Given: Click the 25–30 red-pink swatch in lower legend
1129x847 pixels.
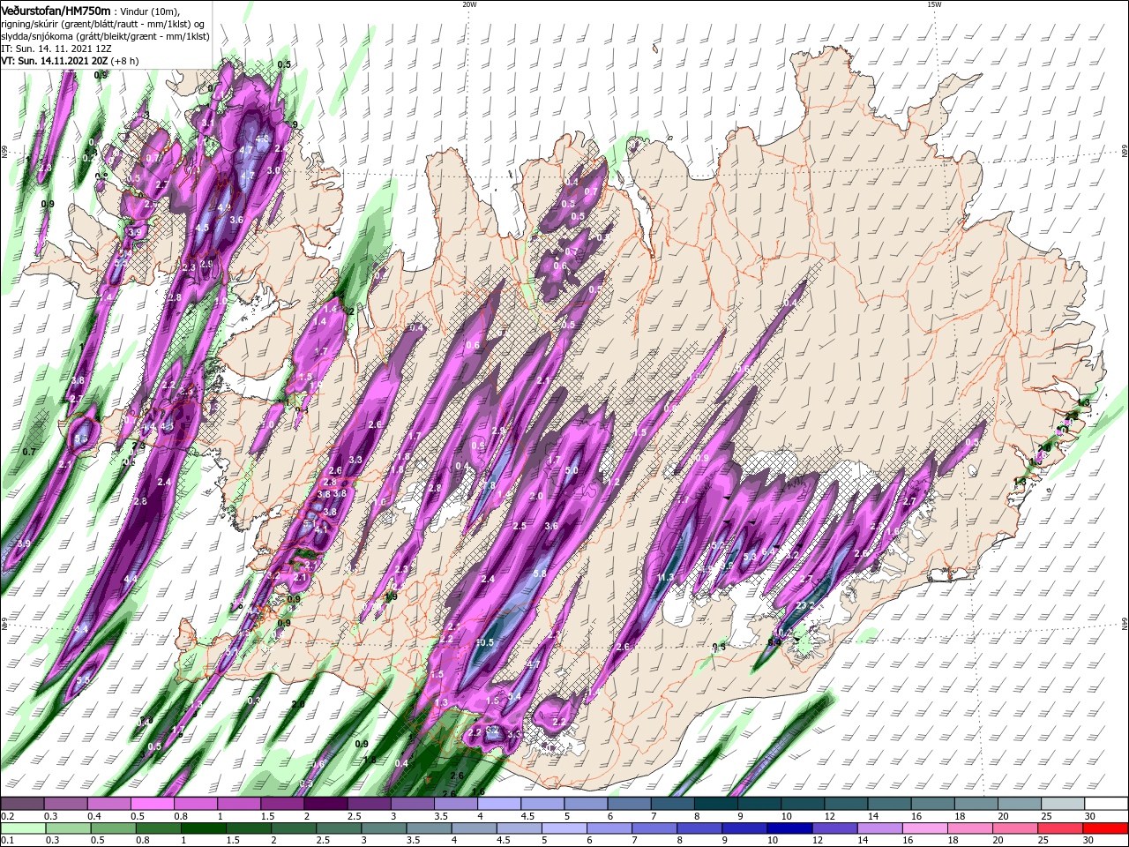Looking at the screenshot, I should point(1061,828).
